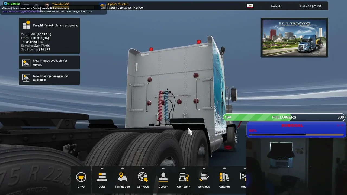Screen dimensions: 347x195
Task: Expand the Catalog menu arrow
Action: coord(224,168)
